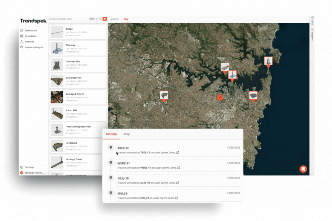Click the Settings gear icon
Screen dimensions: 332x221
pos(22,167)
